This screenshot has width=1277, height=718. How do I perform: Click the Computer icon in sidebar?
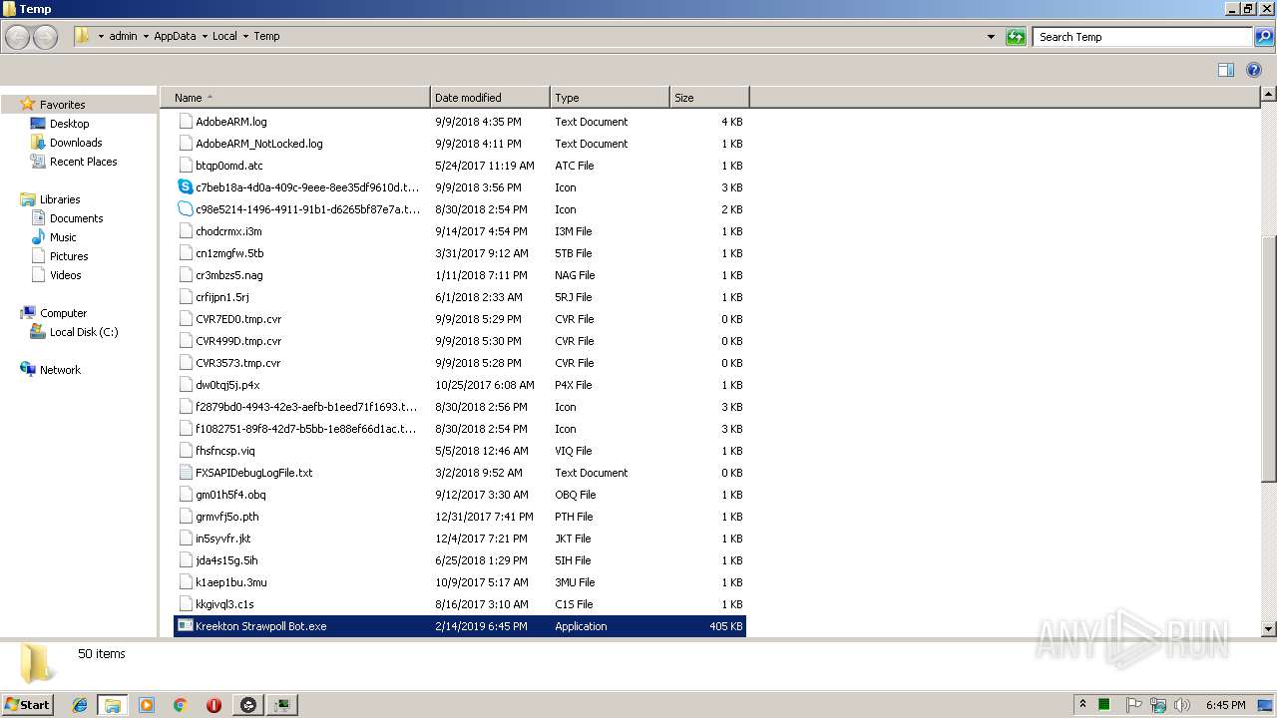coord(28,313)
